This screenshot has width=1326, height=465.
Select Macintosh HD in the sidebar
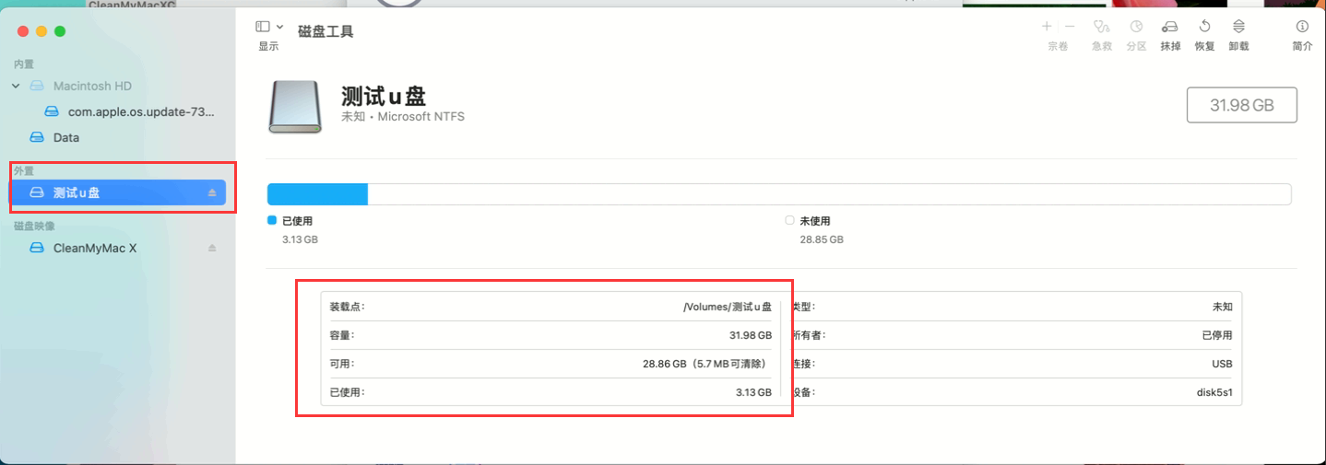[92, 86]
